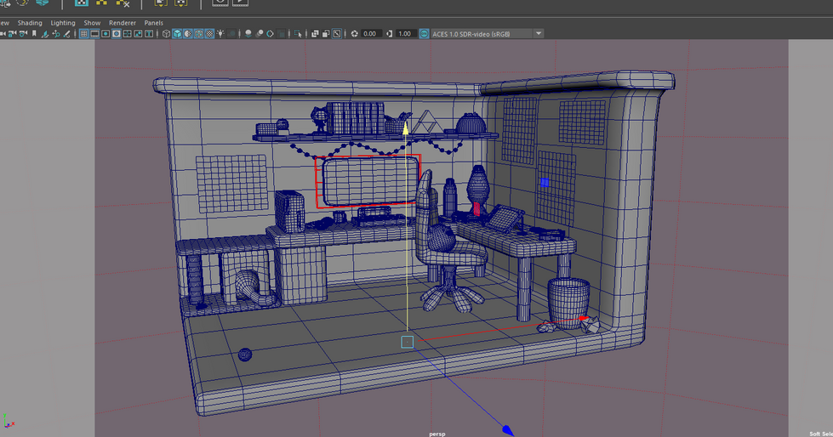The image size is (833, 437).
Task: Click the Lock Camera icon
Action: click(12, 34)
